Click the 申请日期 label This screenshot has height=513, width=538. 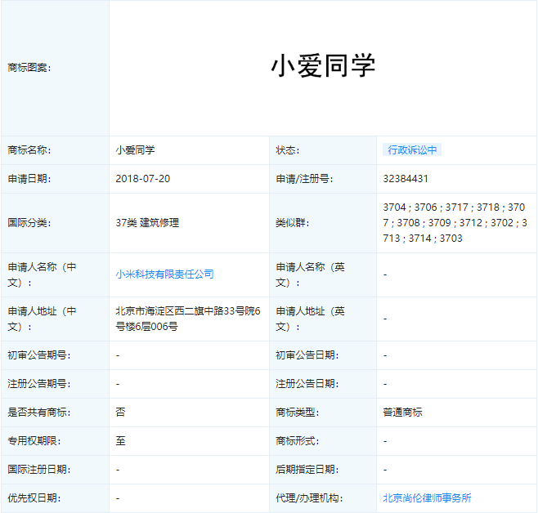pos(29,179)
